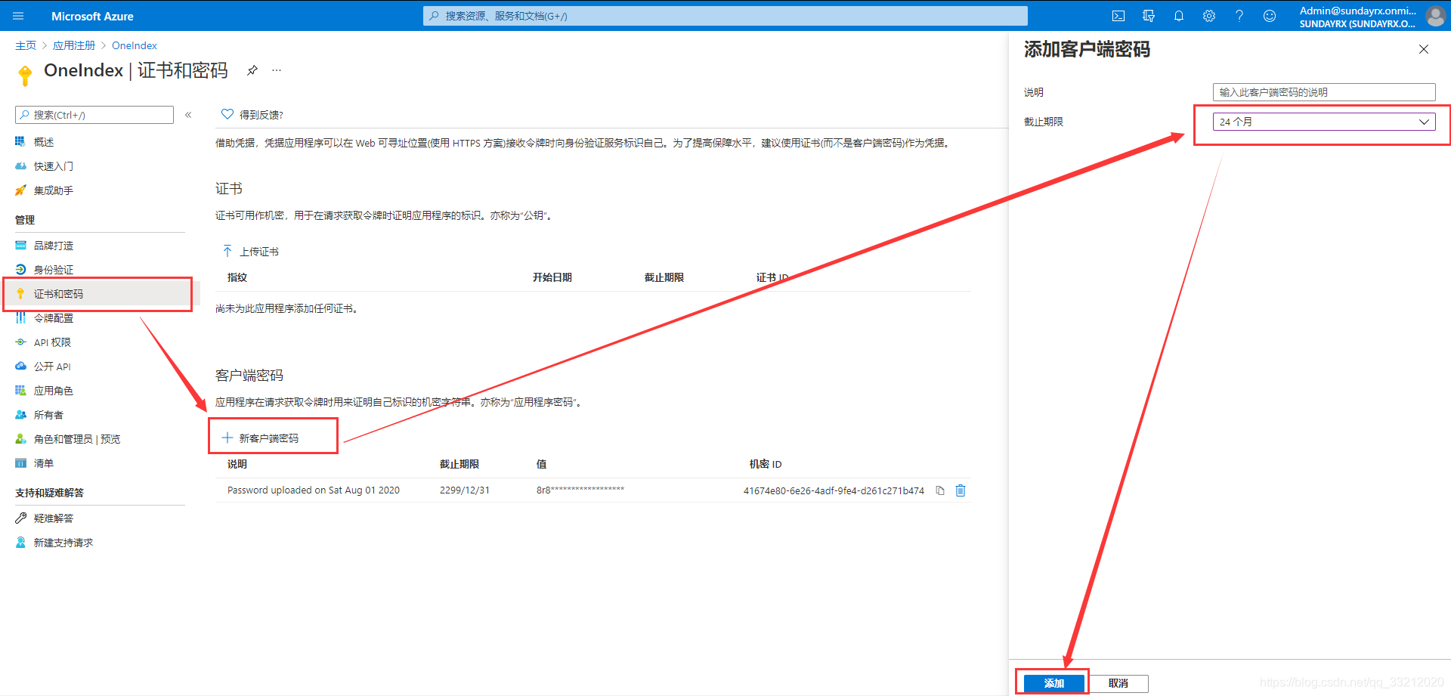This screenshot has width=1451, height=696.
Task: Open the more options ellipsis beside title
Action: [277, 70]
